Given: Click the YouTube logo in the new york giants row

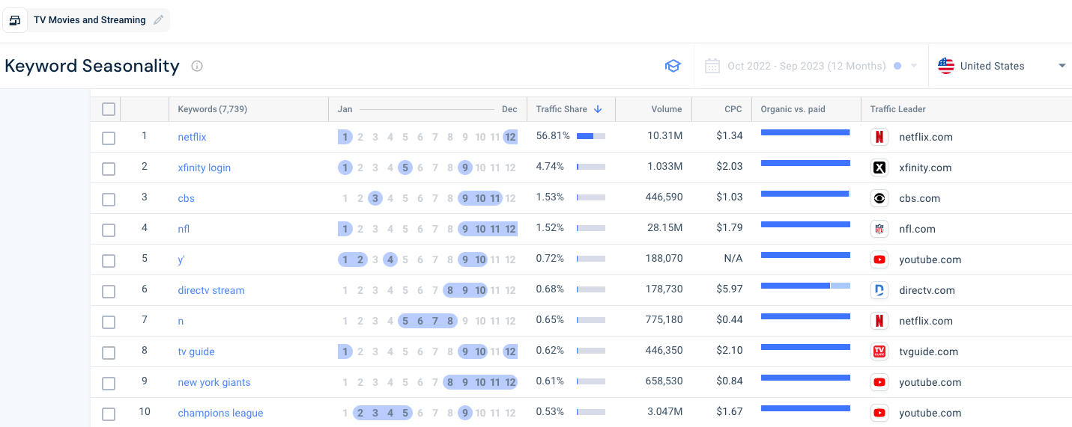Looking at the screenshot, I should tap(879, 382).
